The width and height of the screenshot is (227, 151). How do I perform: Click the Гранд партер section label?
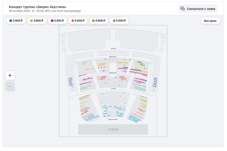[113, 119]
